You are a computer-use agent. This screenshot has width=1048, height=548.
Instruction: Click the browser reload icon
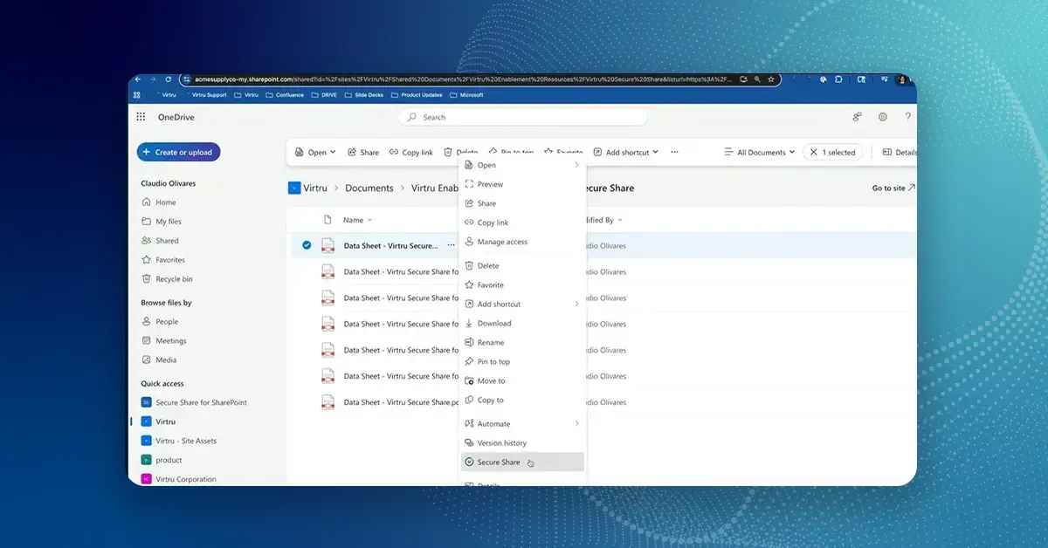click(x=169, y=79)
